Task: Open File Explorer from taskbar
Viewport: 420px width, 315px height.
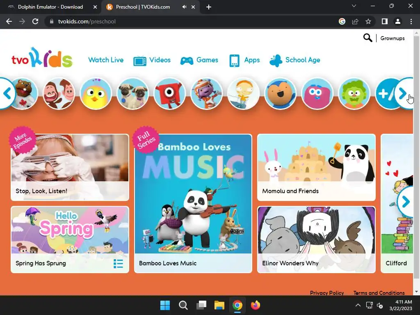Action: [219, 305]
